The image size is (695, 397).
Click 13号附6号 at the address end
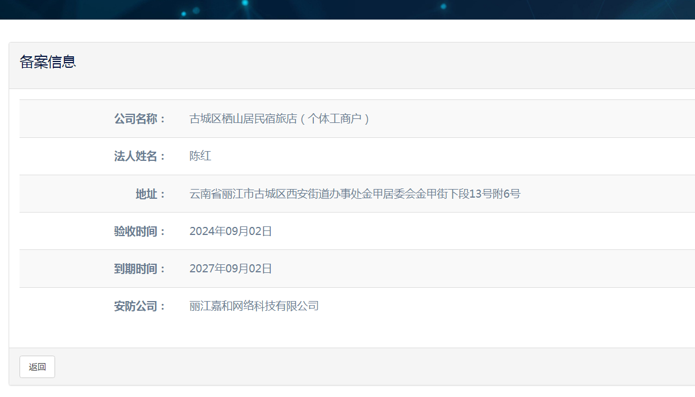coord(495,194)
